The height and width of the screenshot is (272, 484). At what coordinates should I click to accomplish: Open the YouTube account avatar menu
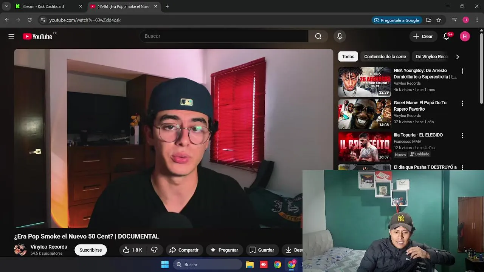(x=465, y=36)
